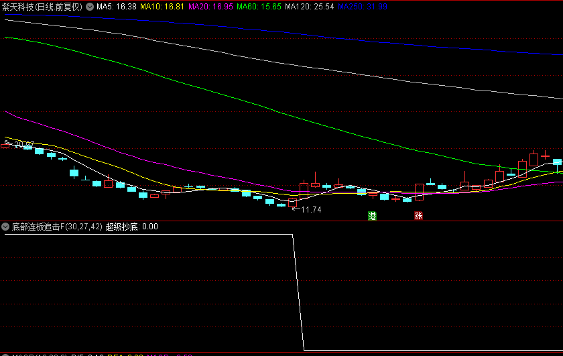The width and height of the screenshot is (563, 356).
Task: Click the 20.97 high price label
Action: tap(24, 145)
